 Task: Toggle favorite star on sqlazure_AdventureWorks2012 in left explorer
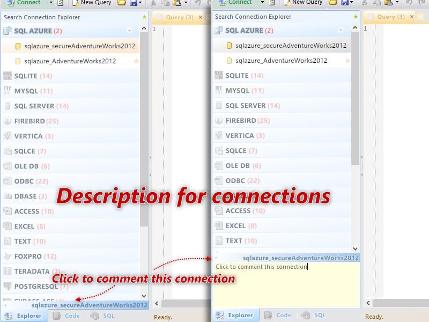click(136, 61)
